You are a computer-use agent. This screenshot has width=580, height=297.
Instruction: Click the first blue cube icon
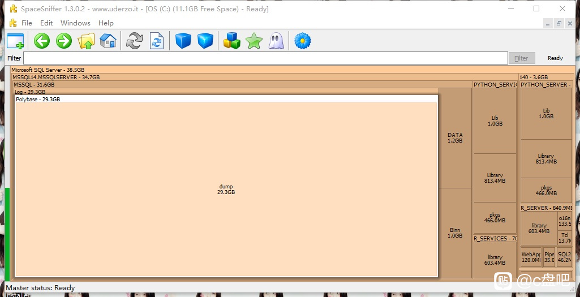click(x=183, y=41)
